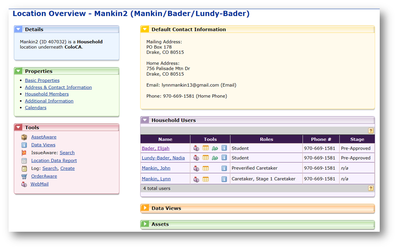Click the green A arrow icon for Bader, Elijah

[215, 148]
